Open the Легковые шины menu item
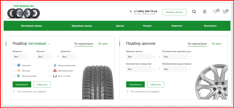The height and width of the screenshot is (108, 234). coord(31,26)
